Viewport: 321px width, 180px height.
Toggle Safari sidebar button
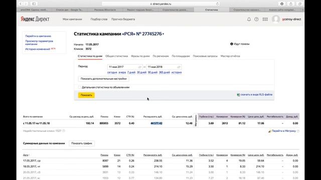(x=34, y=3)
